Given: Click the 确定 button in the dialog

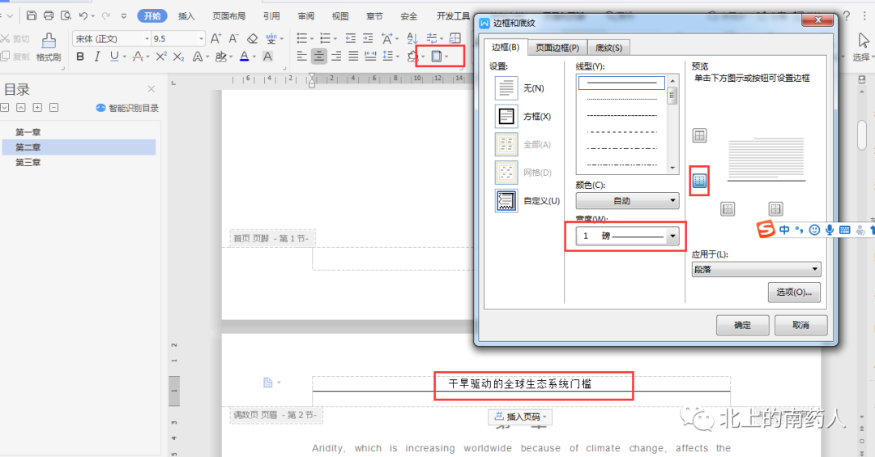Looking at the screenshot, I should click(x=742, y=325).
